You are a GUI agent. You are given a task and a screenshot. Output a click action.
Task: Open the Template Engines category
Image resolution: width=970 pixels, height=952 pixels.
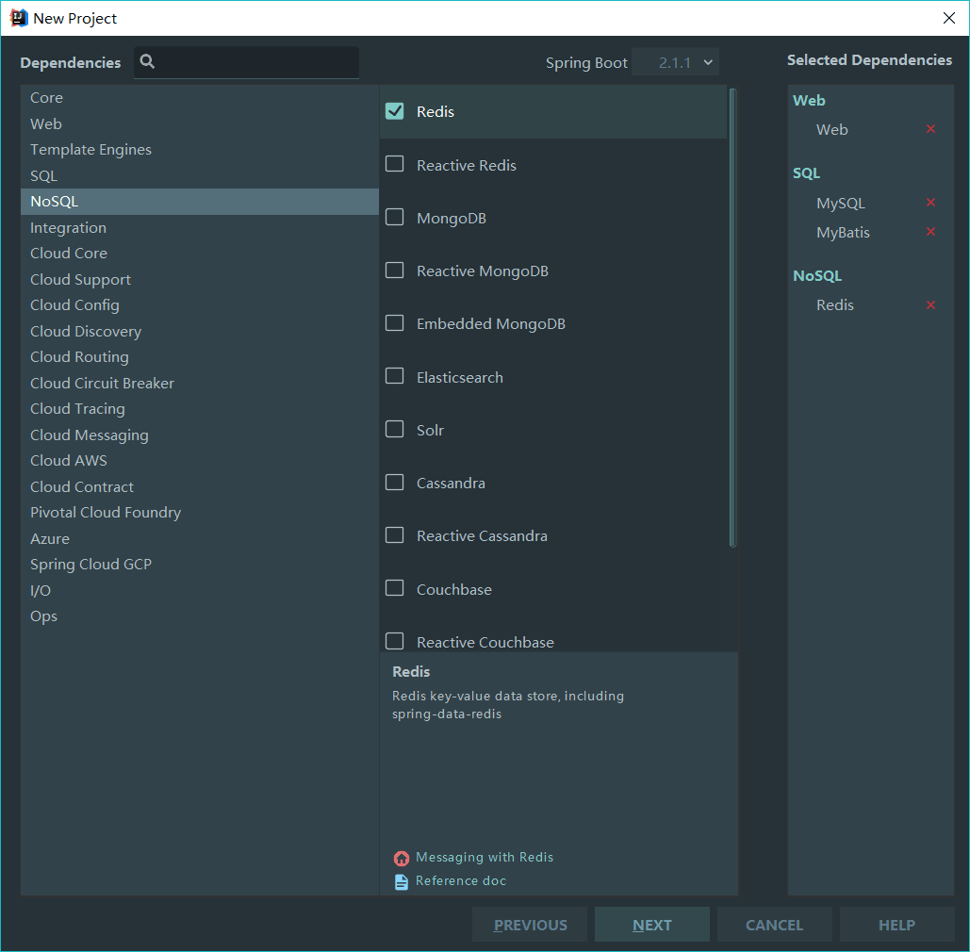199,150
